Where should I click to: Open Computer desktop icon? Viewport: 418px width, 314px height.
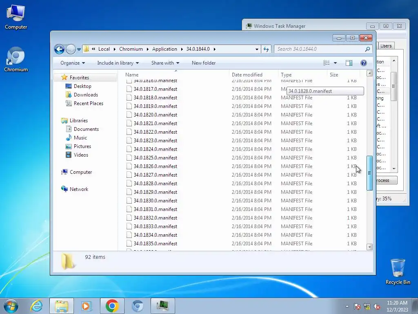(16, 17)
